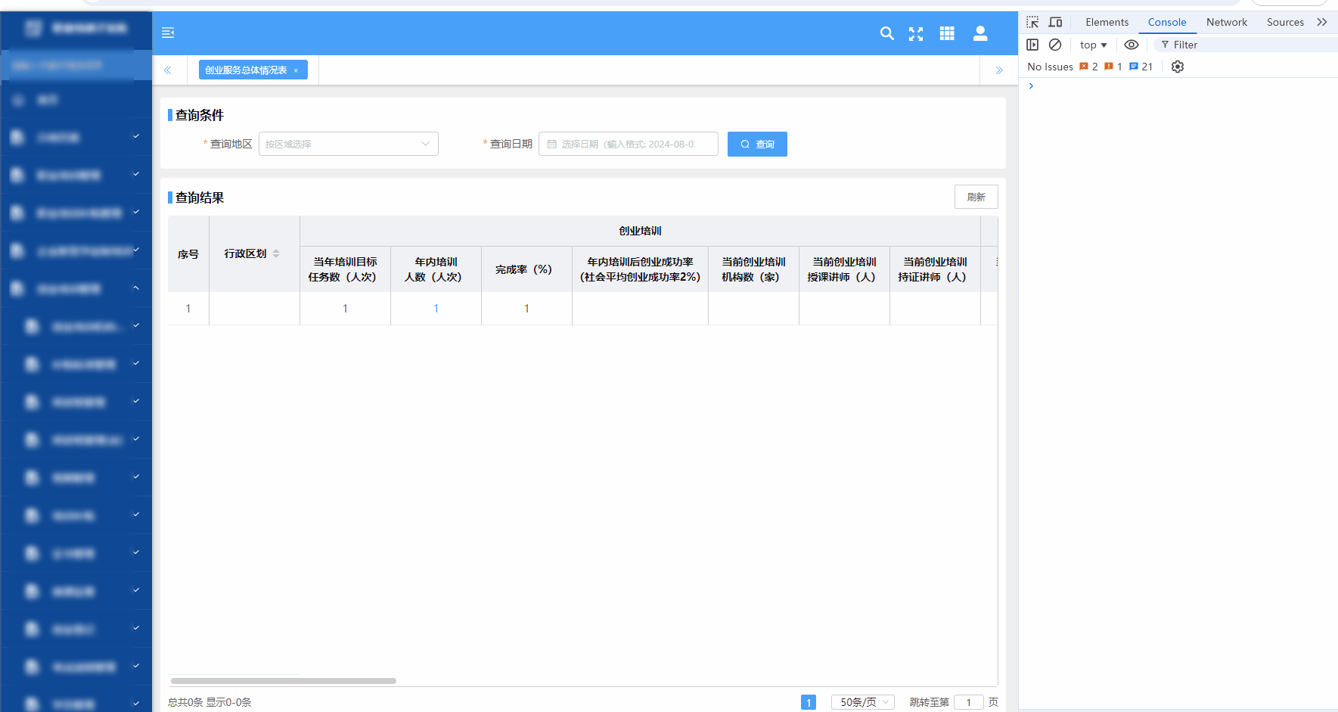Open the issues badge showing 21 messages
Viewport: 1338px width, 712px height.
click(1141, 67)
